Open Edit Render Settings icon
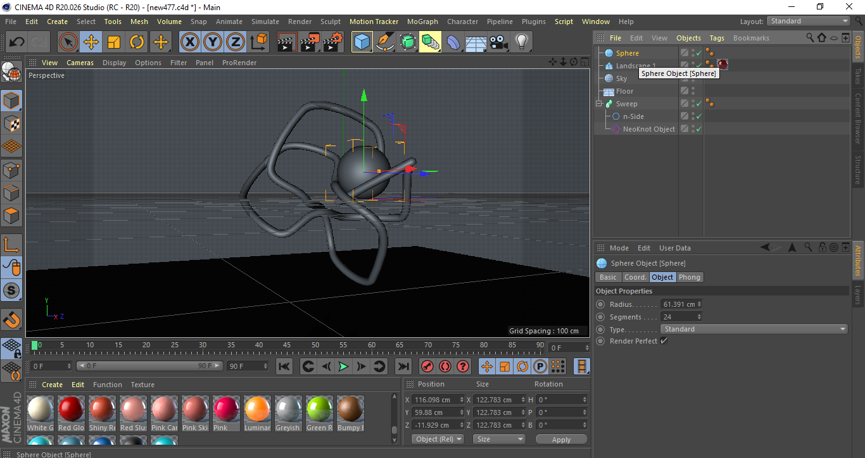 click(332, 42)
